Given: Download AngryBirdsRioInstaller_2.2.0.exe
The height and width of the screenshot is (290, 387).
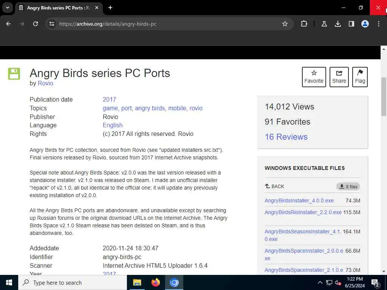Looking at the screenshot, I should (303, 212).
